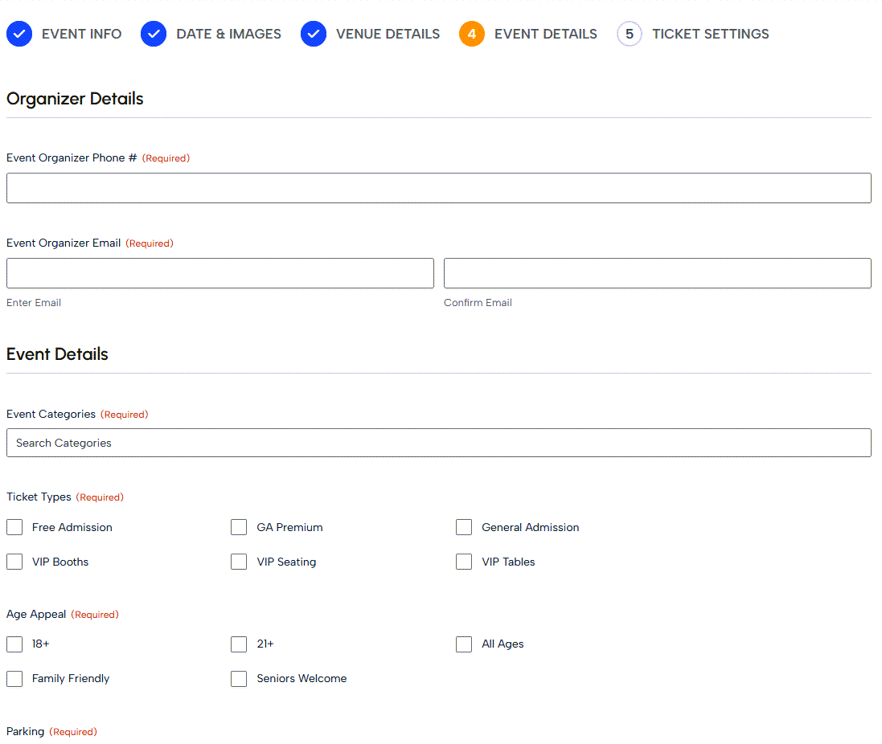Select the 18+ age appeal checkbox
The height and width of the screenshot is (744, 882).
(14, 644)
